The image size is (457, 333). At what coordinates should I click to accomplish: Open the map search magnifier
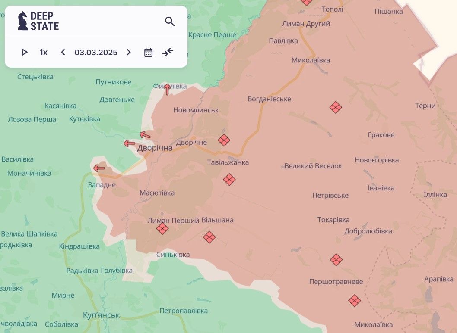click(170, 22)
